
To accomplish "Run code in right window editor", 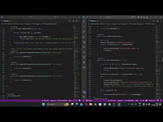I will coord(154,21).
